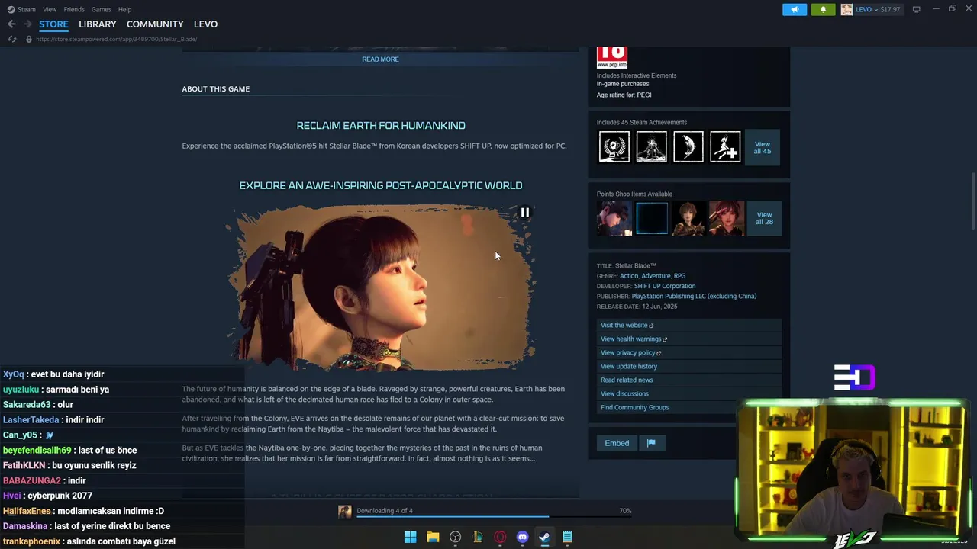This screenshot has height=549, width=977.
Task: View all 28 Points Shop items
Action: (x=764, y=218)
